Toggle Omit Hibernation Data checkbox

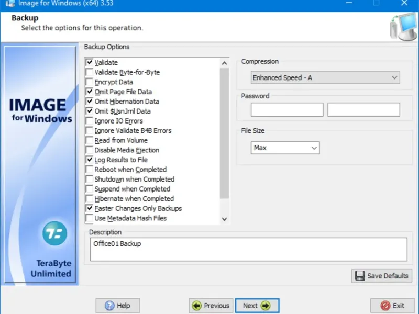point(90,102)
